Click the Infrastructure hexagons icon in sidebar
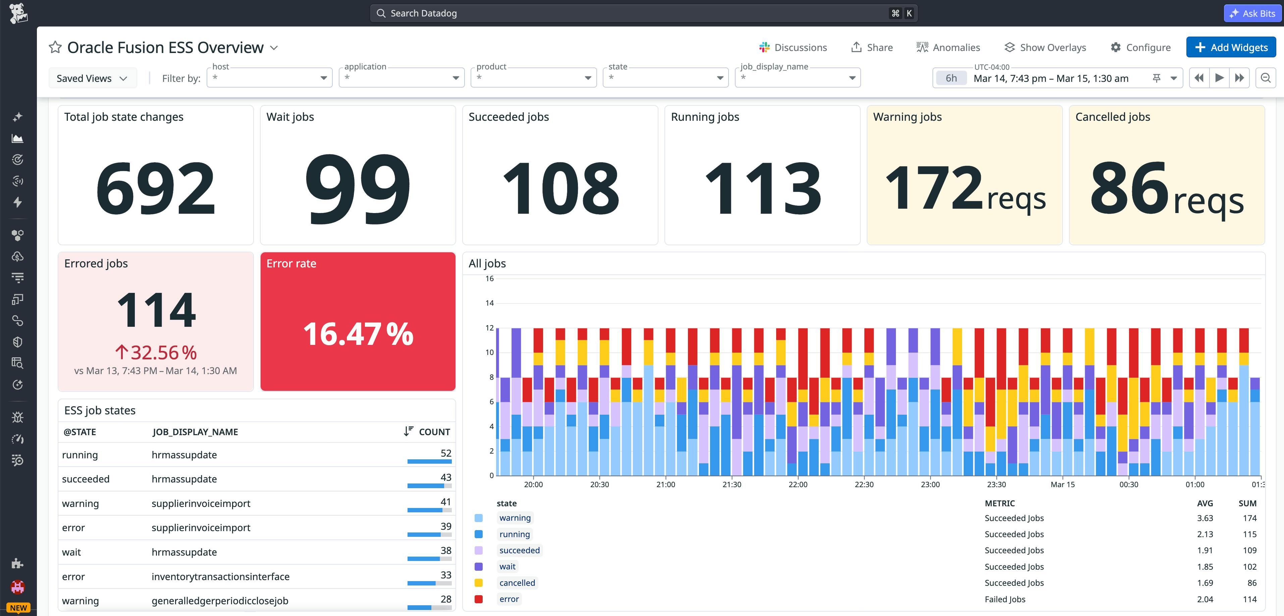This screenshot has height=616, width=1284. [x=18, y=235]
